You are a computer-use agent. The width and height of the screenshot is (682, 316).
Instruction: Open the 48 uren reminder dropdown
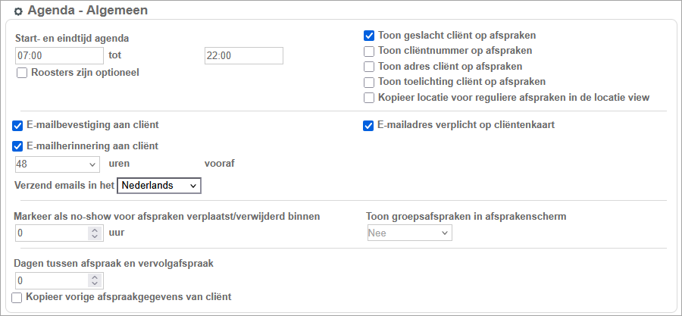point(58,164)
